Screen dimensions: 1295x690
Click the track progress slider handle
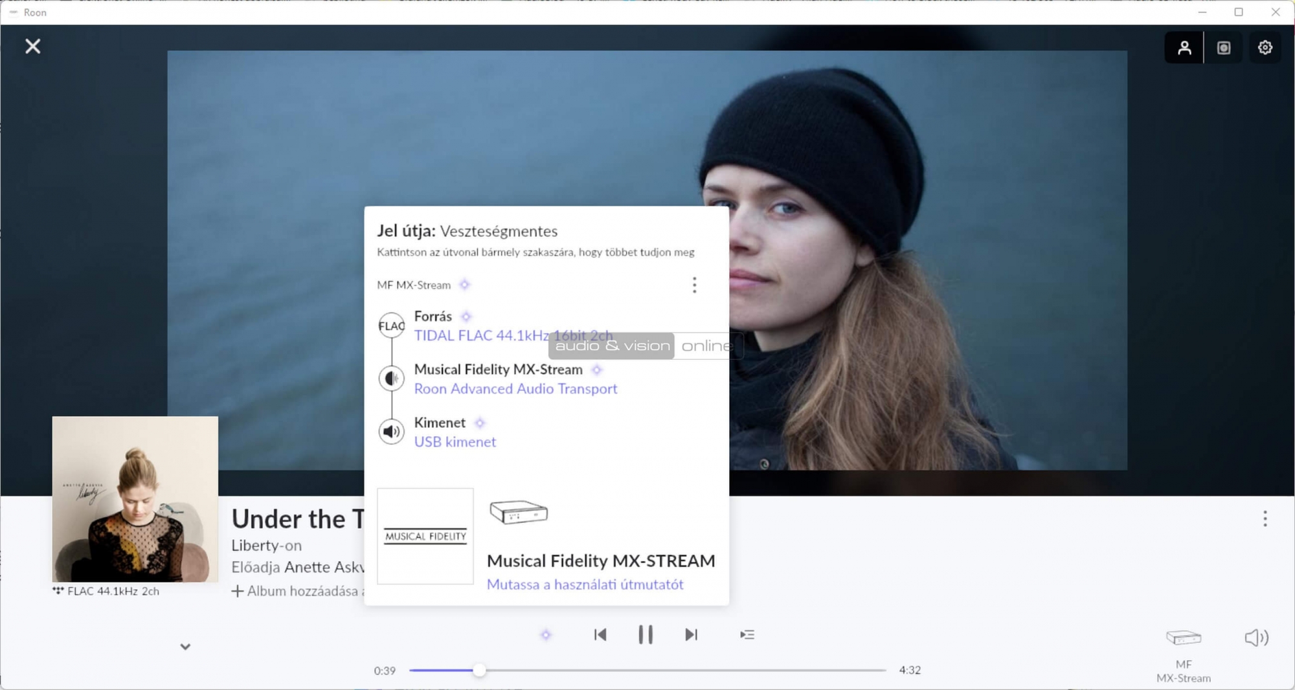pyautogui.click(x=479, y=671)
